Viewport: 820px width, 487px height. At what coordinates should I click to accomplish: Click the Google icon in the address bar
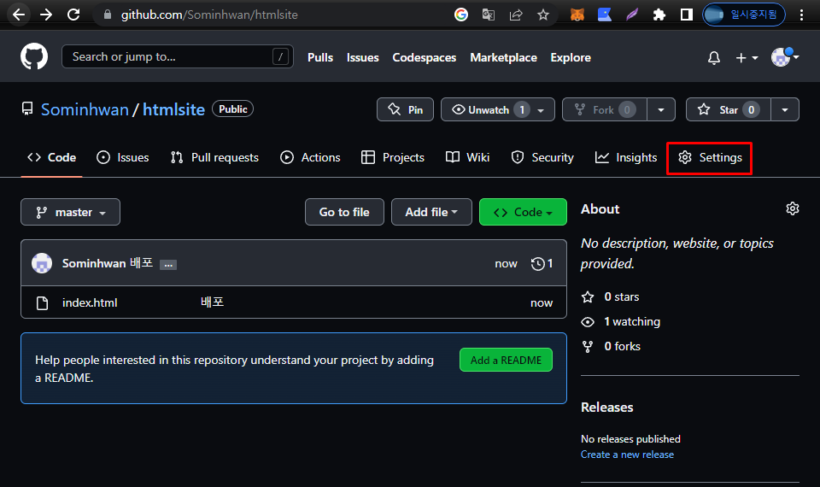tap(460, 15)
